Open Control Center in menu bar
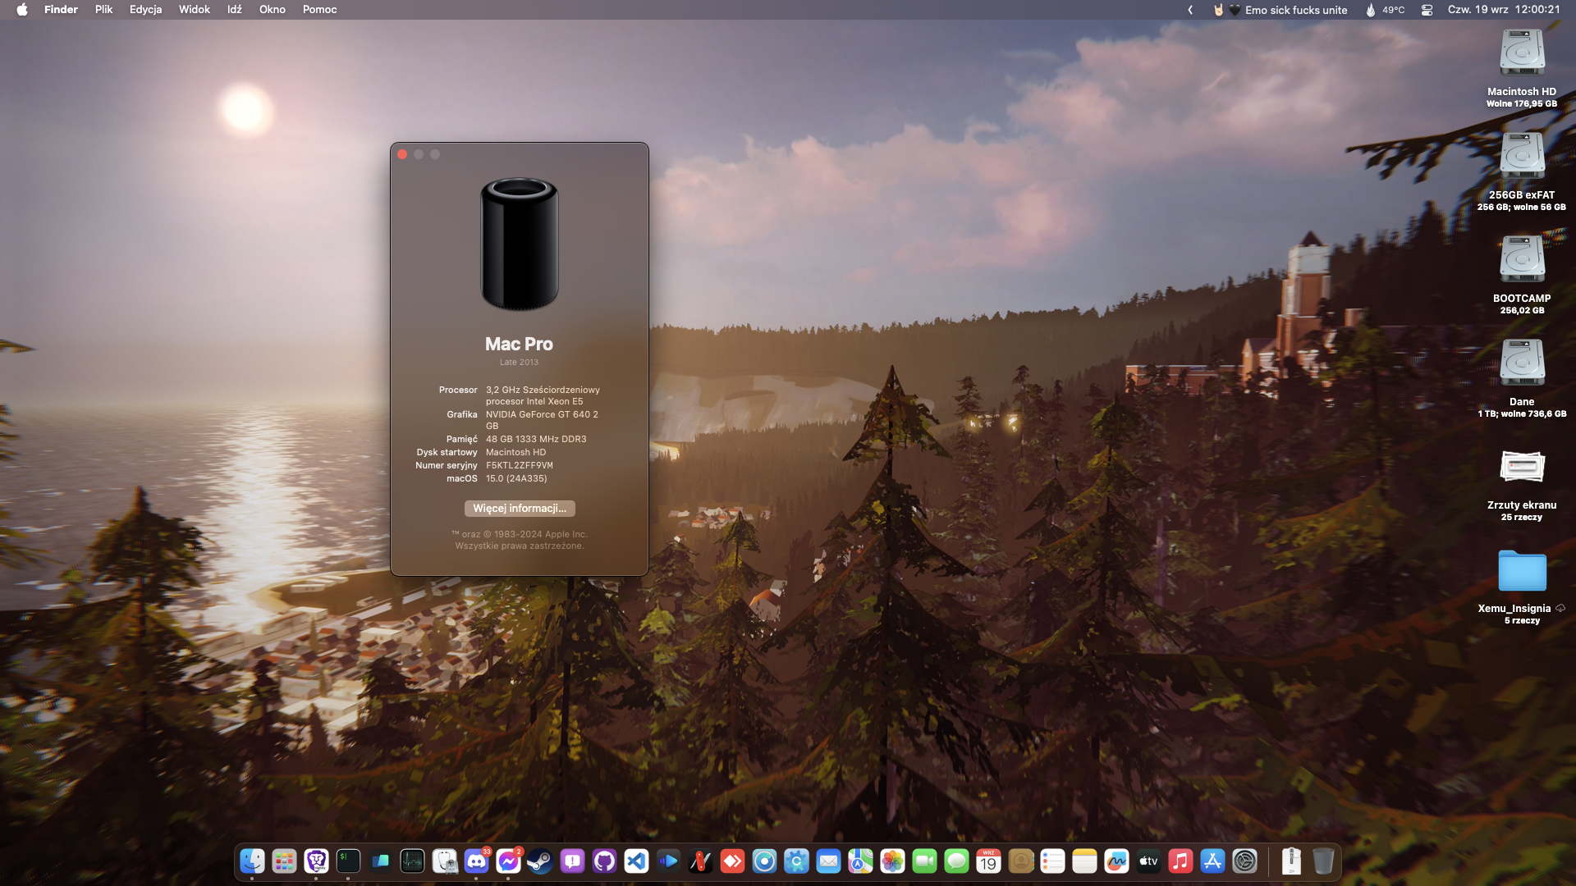The height and width of the screenshot is (886, 1576). point(1427,10)
